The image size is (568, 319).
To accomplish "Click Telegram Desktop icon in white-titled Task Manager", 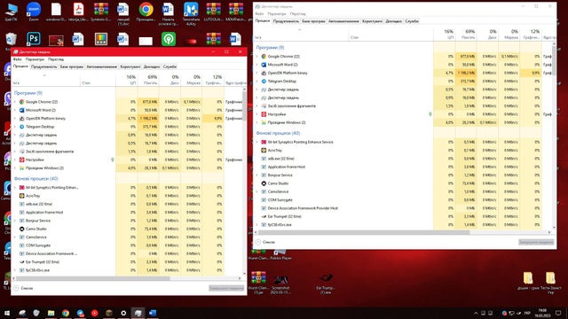I will pyautogui.click(x=264, y=82).
